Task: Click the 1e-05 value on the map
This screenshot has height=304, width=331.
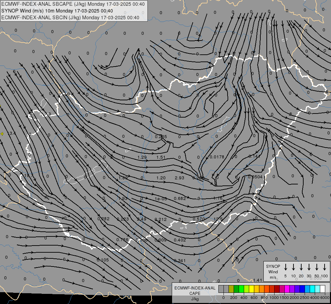Action: point(161,199)
